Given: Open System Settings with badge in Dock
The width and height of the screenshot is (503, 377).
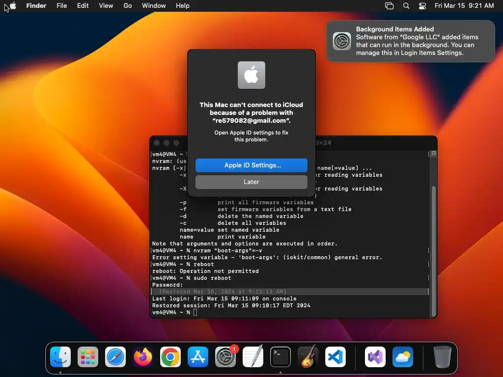Looking at the screenshot, I should pyautogui.click(x=225, y=357).
